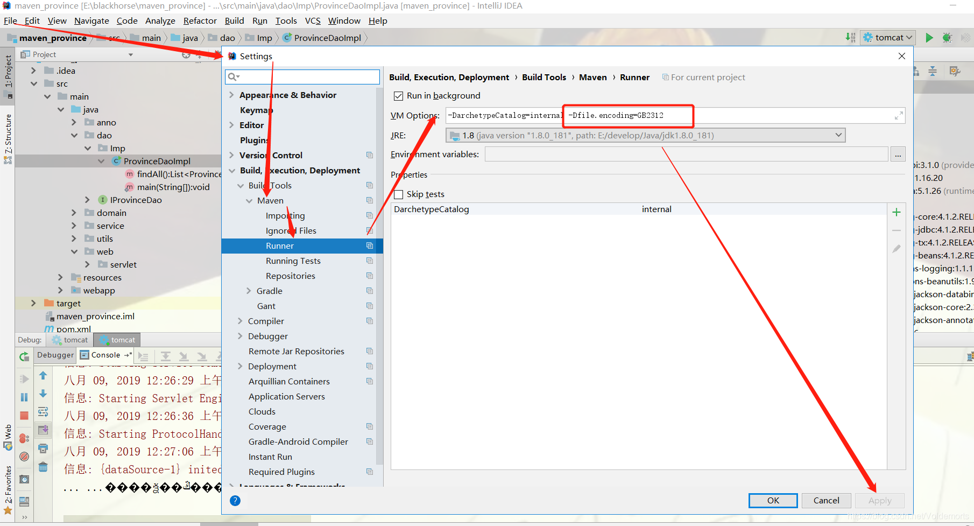Select DarchetypeCatalog property row
This screenshot has height=526, width=974.
tap(639, 209)
